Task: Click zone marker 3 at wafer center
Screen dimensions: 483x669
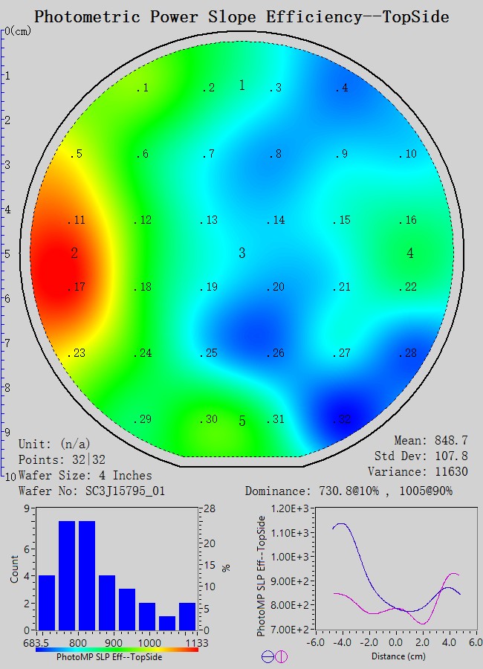Action: click(x=241, y=253)
